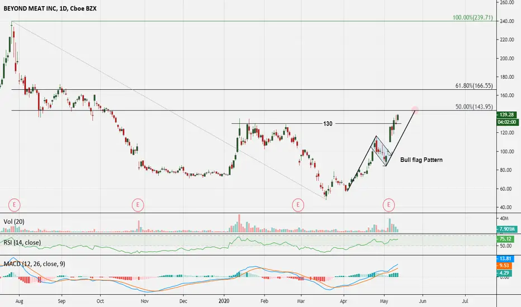Click the 40.00 price axis label
521x307 pixels.
(507, 208)
